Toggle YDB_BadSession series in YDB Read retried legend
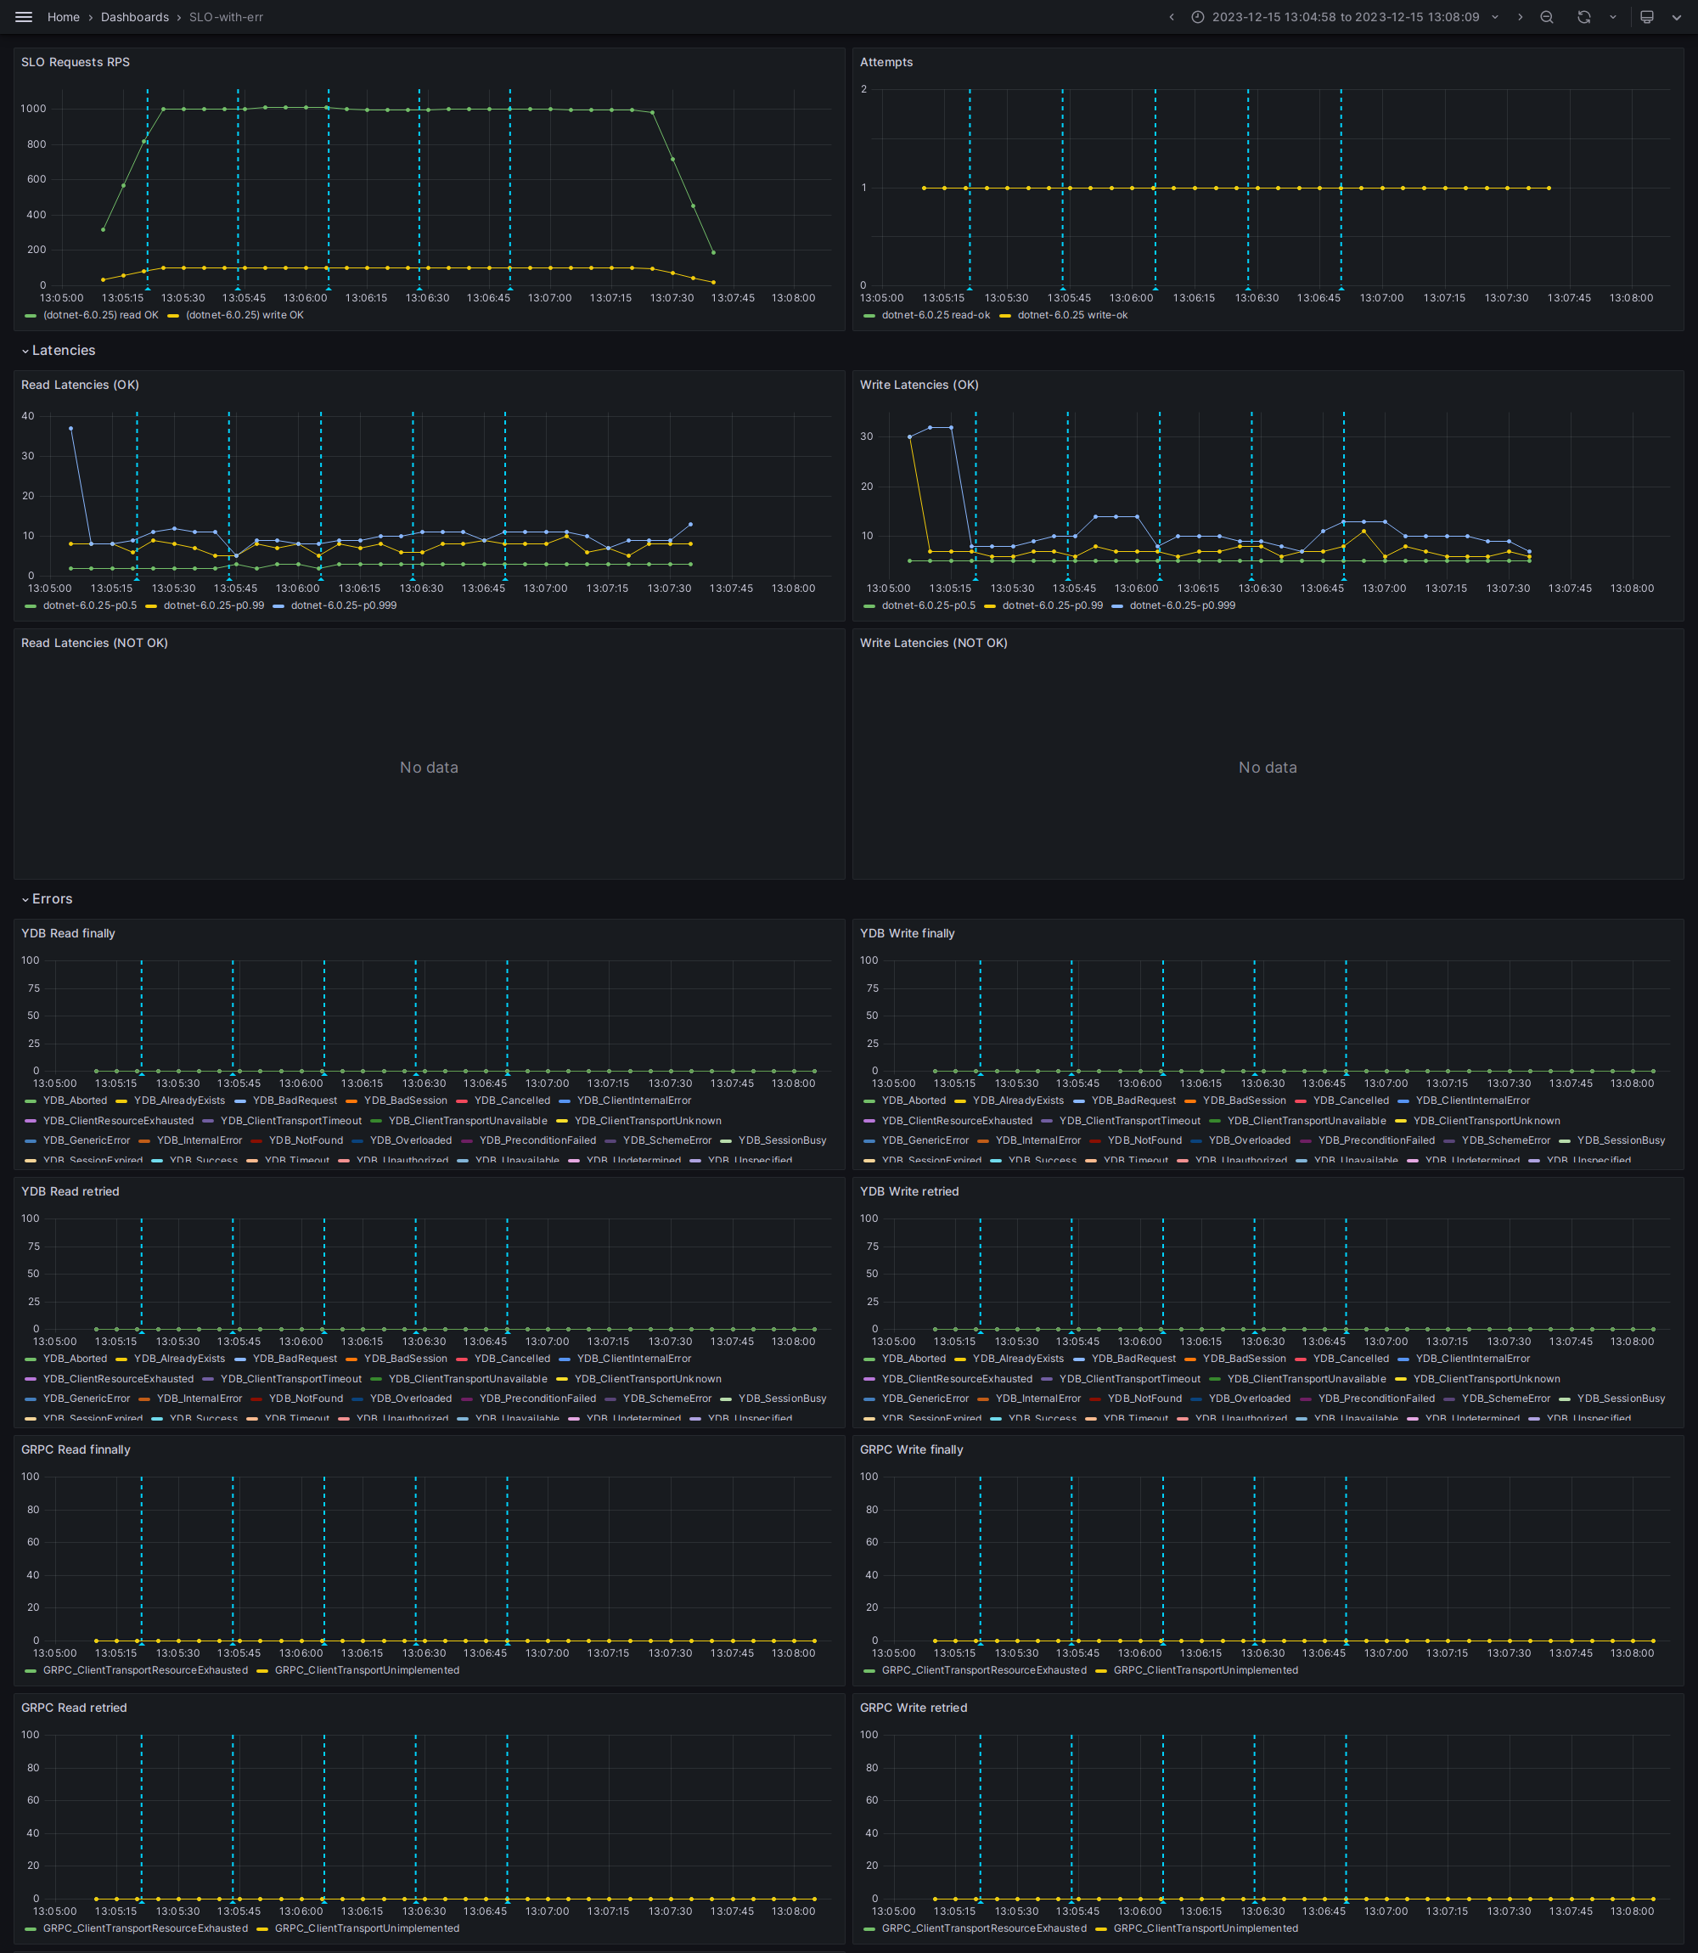Screen dimensions: 1698x1953 coord(406,1359)
